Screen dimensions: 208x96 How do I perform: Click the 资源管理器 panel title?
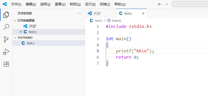[25, 13]
